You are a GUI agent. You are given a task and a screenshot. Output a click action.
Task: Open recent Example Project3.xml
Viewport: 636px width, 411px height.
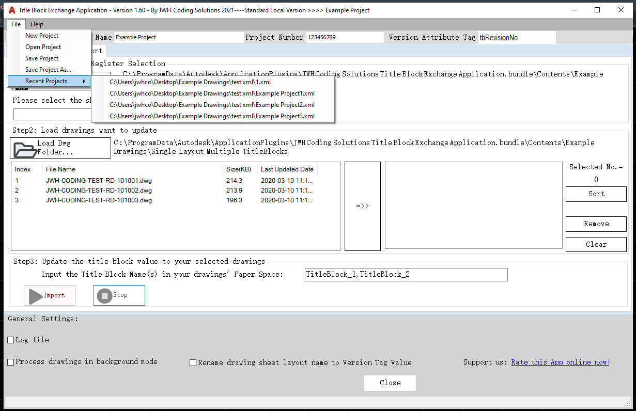[213, 116]
